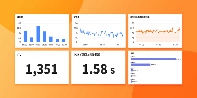Screen dimensions: 197x98
Task: Click the 08:00 x-axis label
Action: (51, 45)
